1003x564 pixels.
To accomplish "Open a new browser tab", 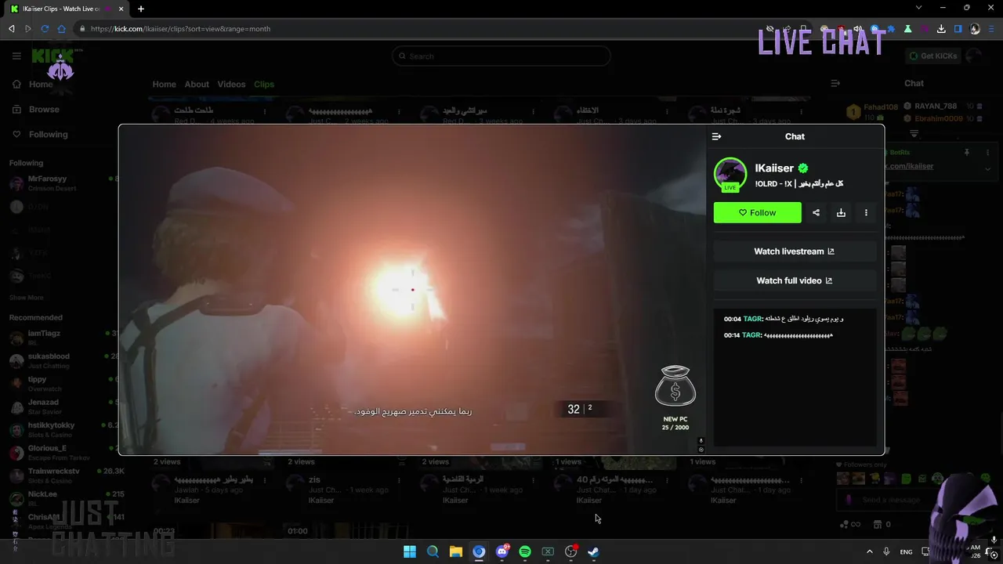I will 141,9.
